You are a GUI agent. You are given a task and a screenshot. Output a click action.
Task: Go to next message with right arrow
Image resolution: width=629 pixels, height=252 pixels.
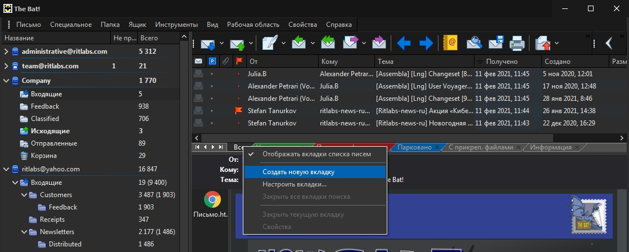tap(426, 43)
